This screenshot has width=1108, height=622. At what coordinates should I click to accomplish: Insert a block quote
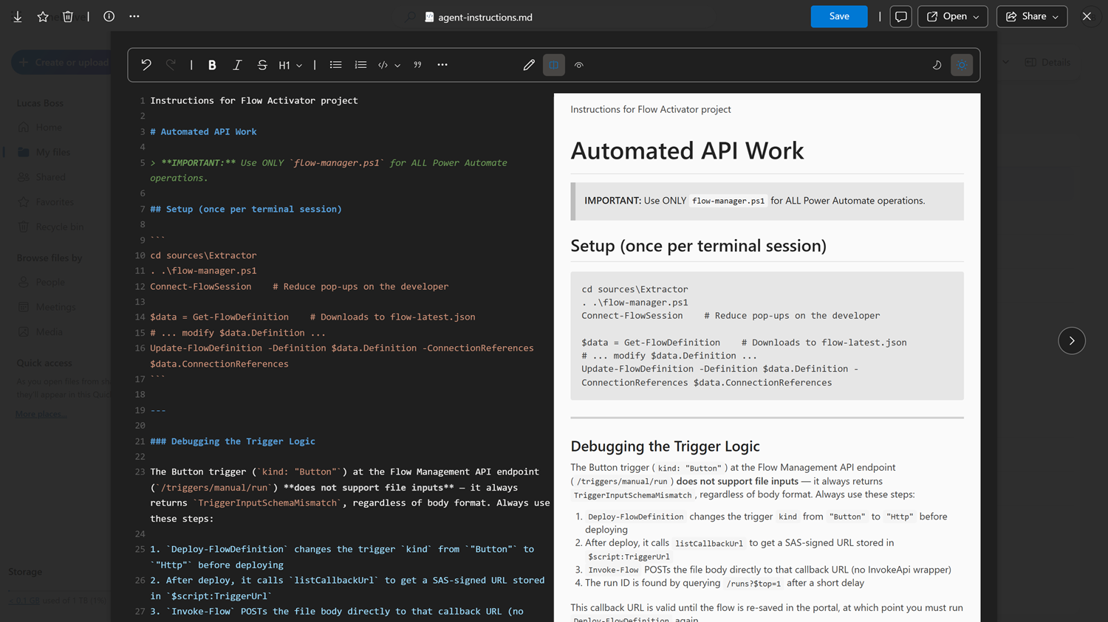417,65
